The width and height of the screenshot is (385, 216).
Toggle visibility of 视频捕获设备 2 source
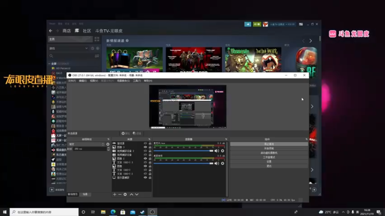pos(145,151)
